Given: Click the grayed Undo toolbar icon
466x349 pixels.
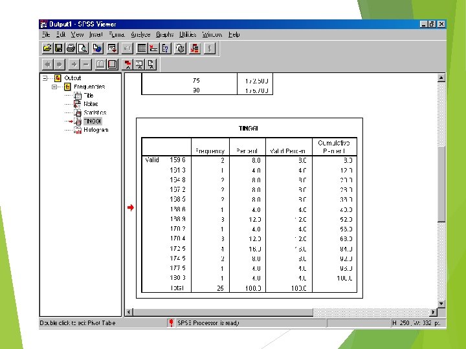Looking at the screenshot, I should click(127, 48).
